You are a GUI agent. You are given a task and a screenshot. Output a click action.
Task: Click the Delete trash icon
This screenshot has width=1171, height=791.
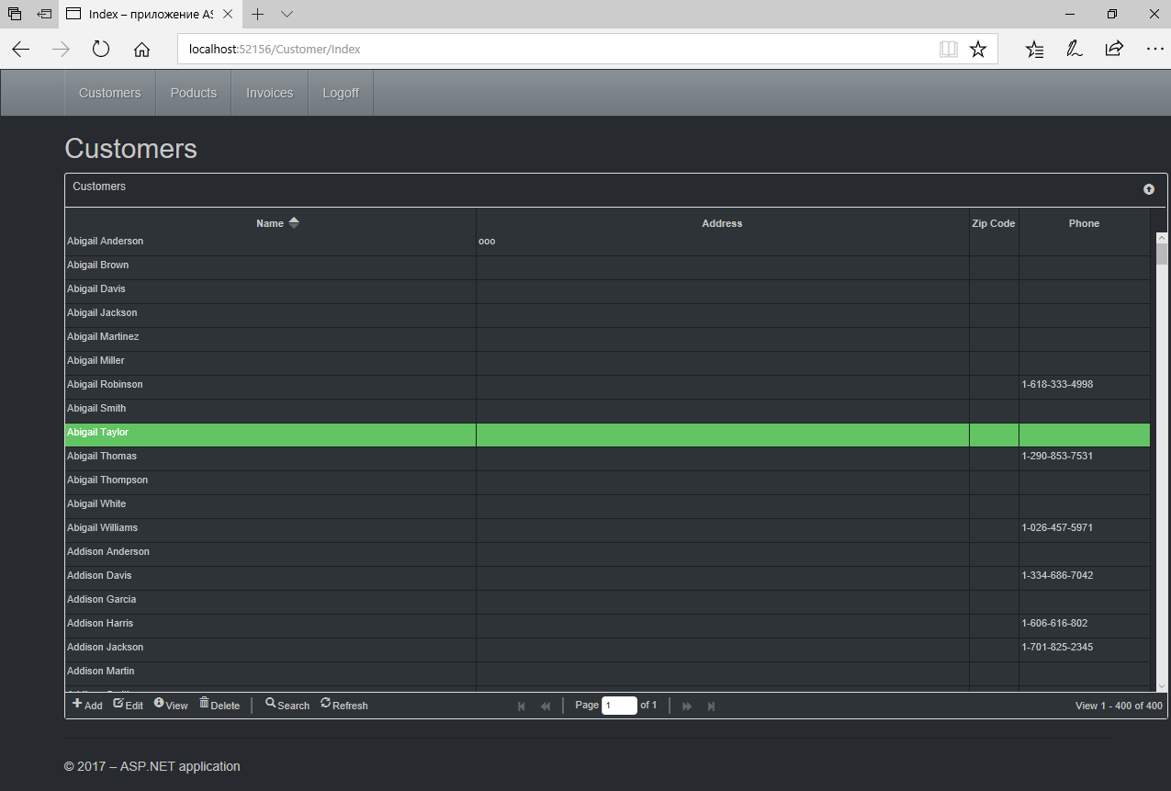pyautogui.click(x=204, y=704)
